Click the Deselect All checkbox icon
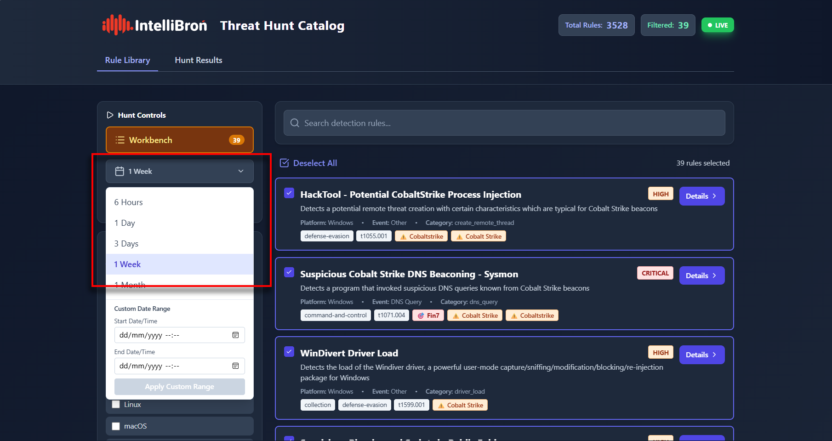 pos(285,163)
